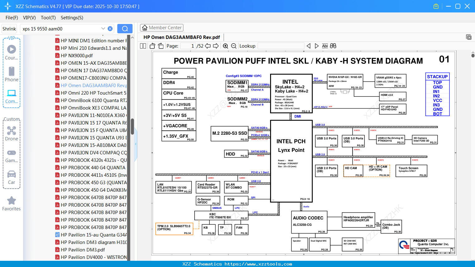This screenshot has width=475, height=267.
Task: Click the detach window icon at top right
Action: pos(469,37)
